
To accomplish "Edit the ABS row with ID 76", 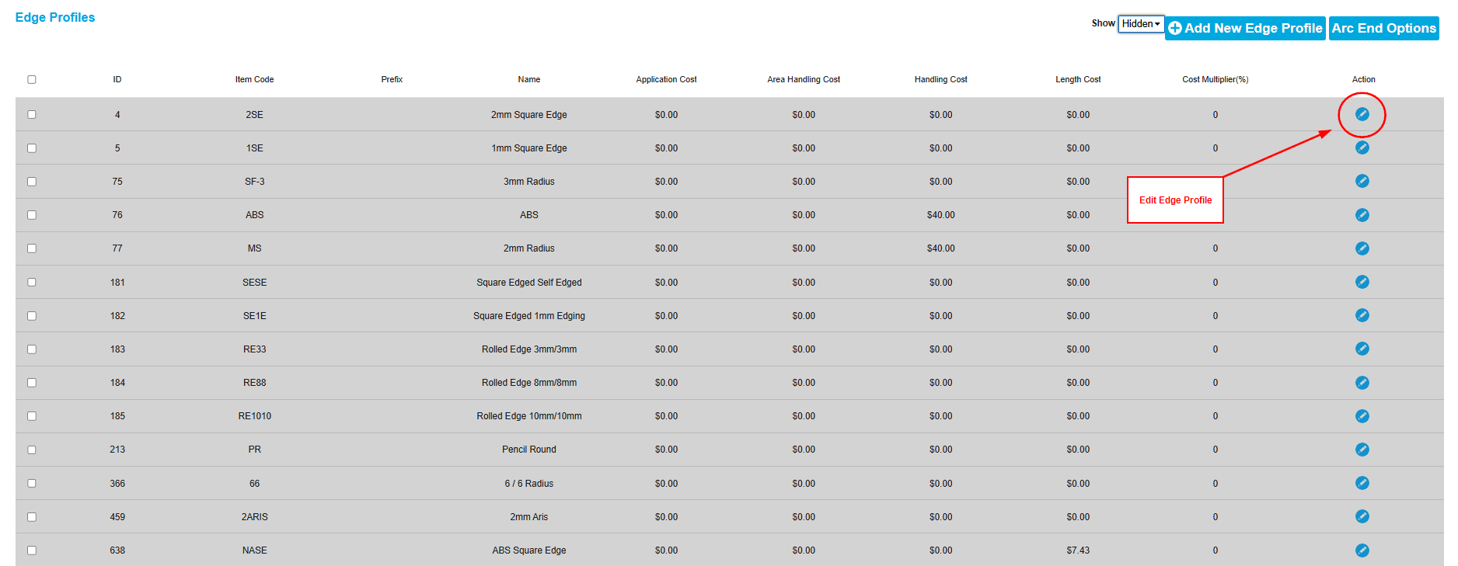I will [1362, 215].
